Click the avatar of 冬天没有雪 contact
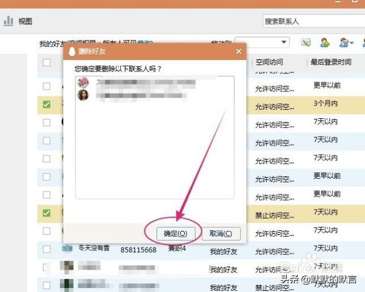Screen dimensions: 365x292 pyautogui.click(x=67, y=249)
